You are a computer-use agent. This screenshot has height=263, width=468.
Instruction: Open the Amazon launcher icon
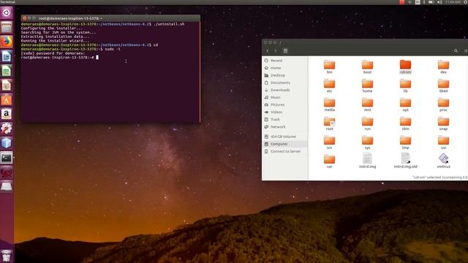(x=7, y=114)
